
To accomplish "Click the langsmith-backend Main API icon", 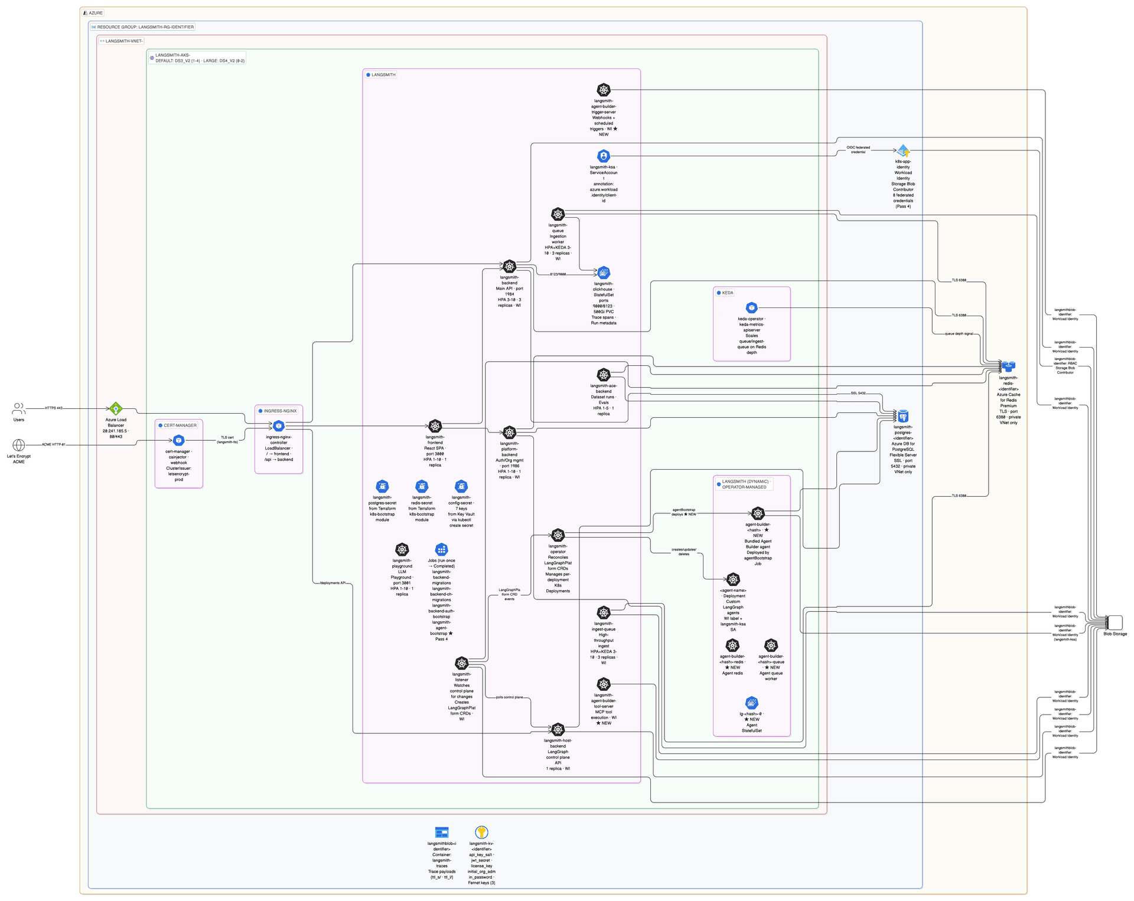I will [510, 266].
